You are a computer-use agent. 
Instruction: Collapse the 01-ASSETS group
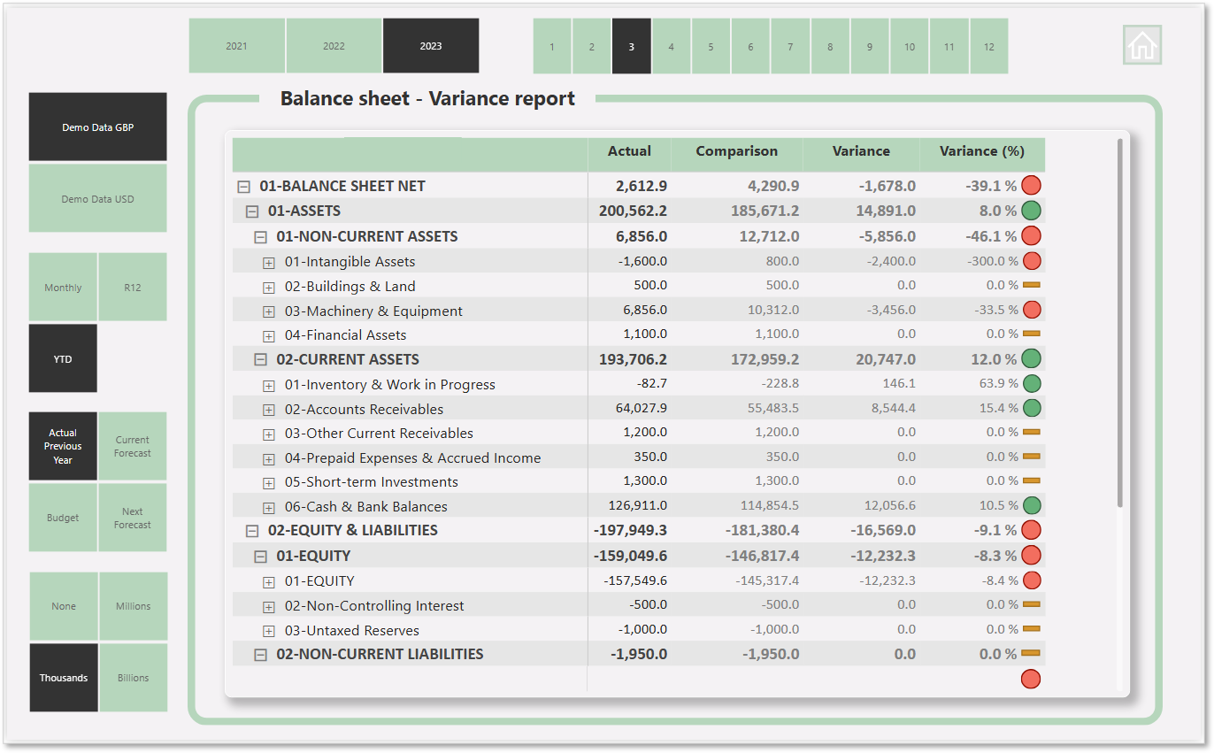point(252,211)
